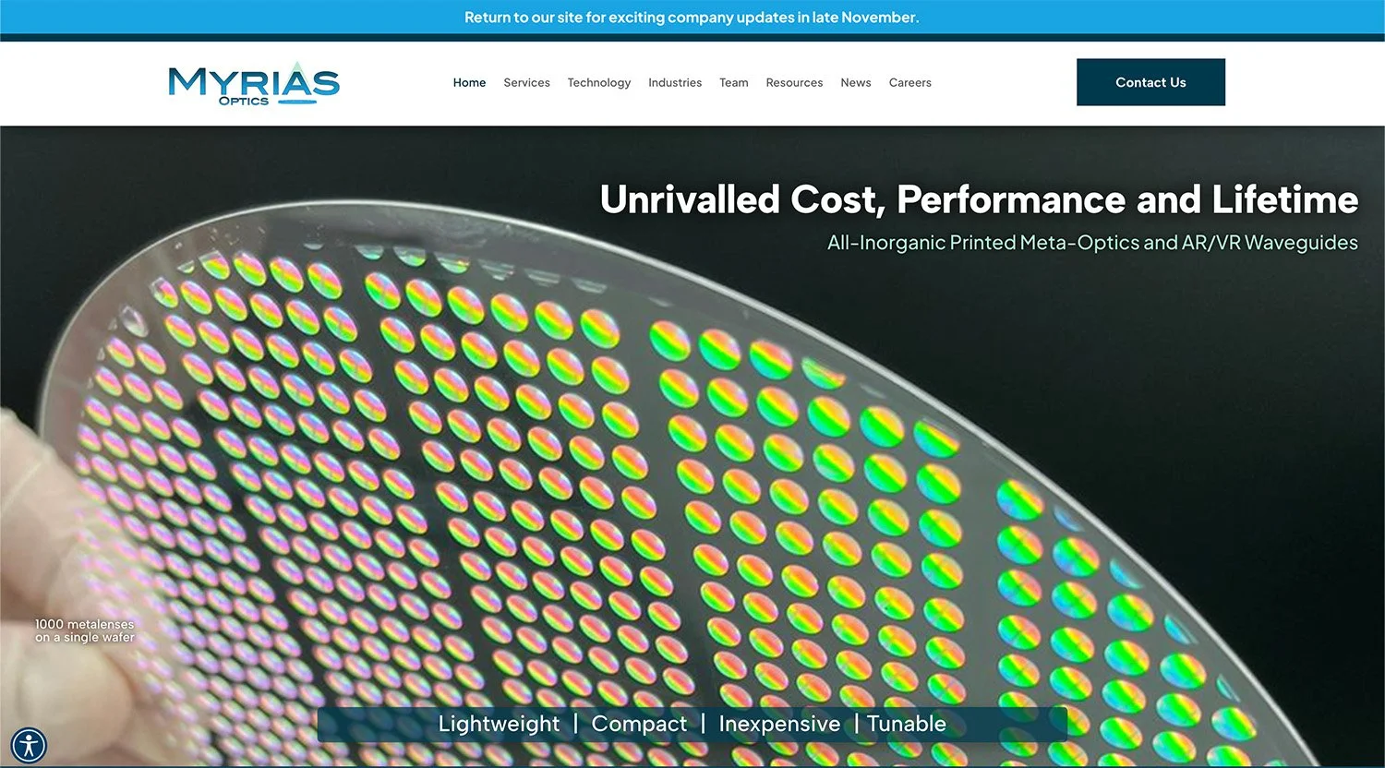Open the Industries menu
Image resolution: width=1385 pixels, height=768 pixels.
pos(675,82)
